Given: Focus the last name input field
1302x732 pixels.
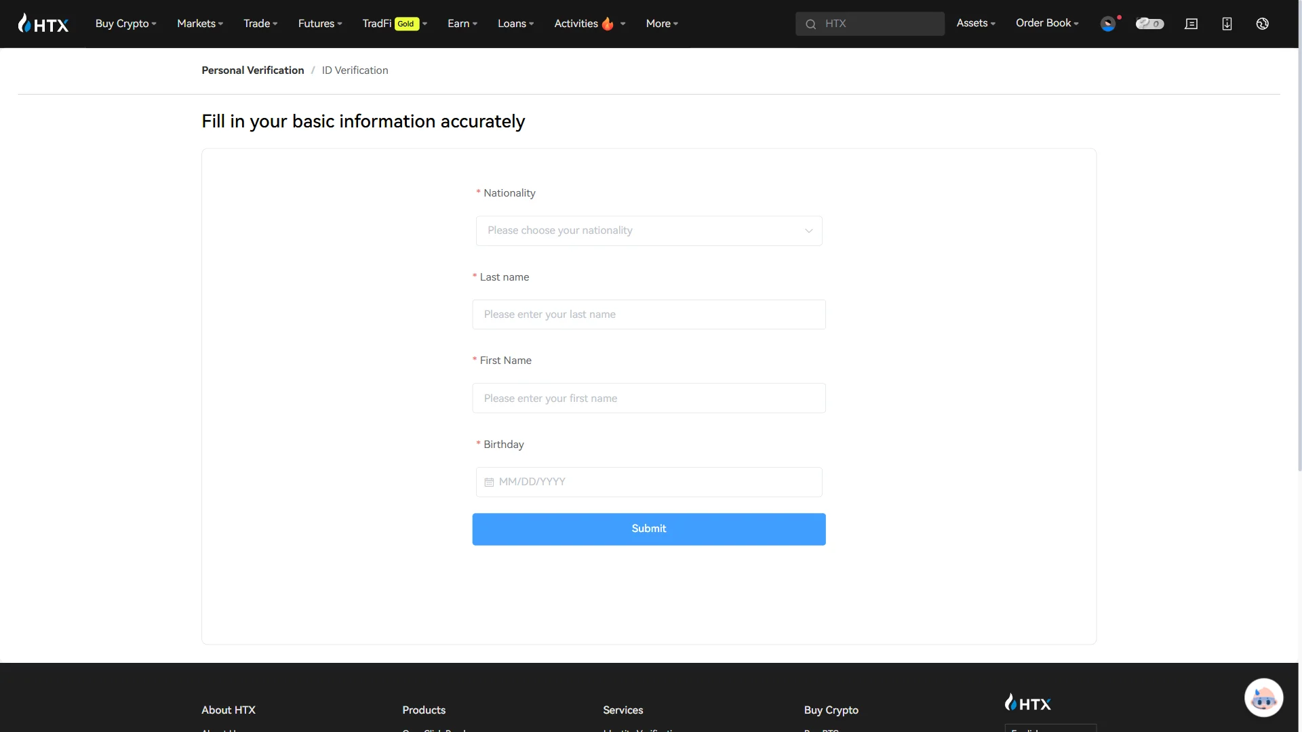Looking at the screenshot, I should 649,314.
